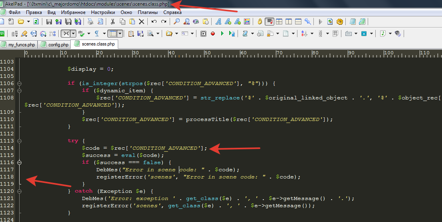
Task: Open the Плагины menu
Action: pos(148,12)
